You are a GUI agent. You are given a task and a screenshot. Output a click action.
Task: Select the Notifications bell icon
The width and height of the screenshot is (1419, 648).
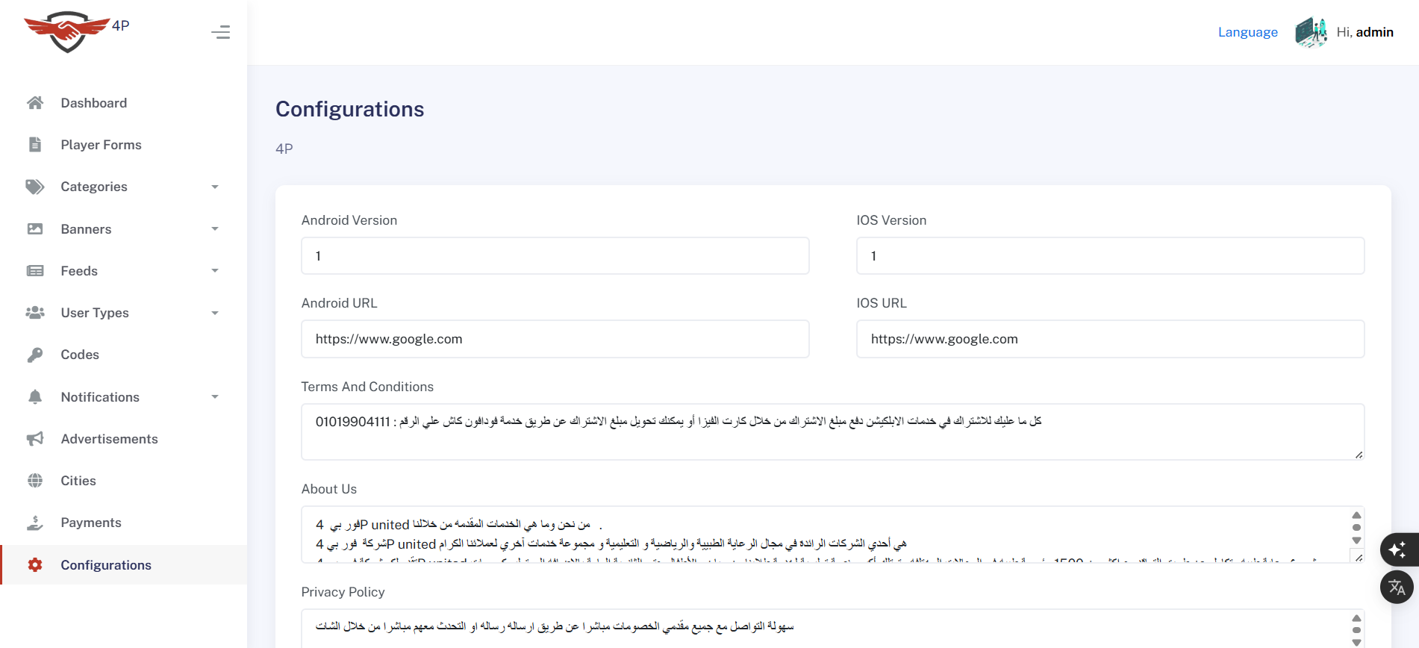click(x=34, y=396)
